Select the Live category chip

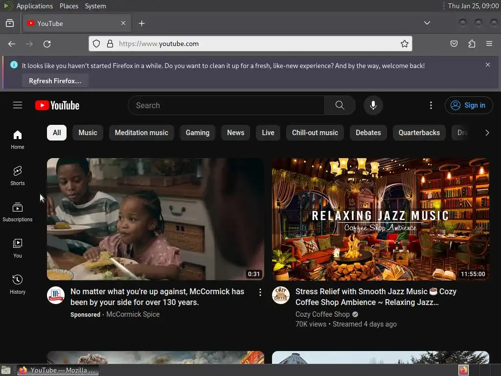268,133
